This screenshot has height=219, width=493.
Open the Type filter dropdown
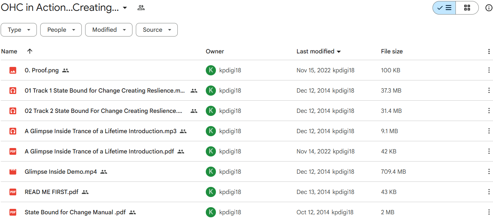(19, 30)
